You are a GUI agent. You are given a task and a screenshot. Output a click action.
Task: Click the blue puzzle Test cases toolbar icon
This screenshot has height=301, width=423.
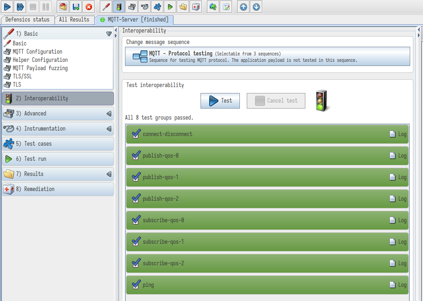pyautogui.click(x=157, y=6)
